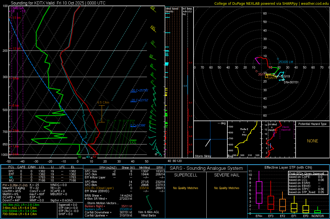The image size is (330, 219).
Task: Click the CINH column header
Action: [x=32, y=167]
